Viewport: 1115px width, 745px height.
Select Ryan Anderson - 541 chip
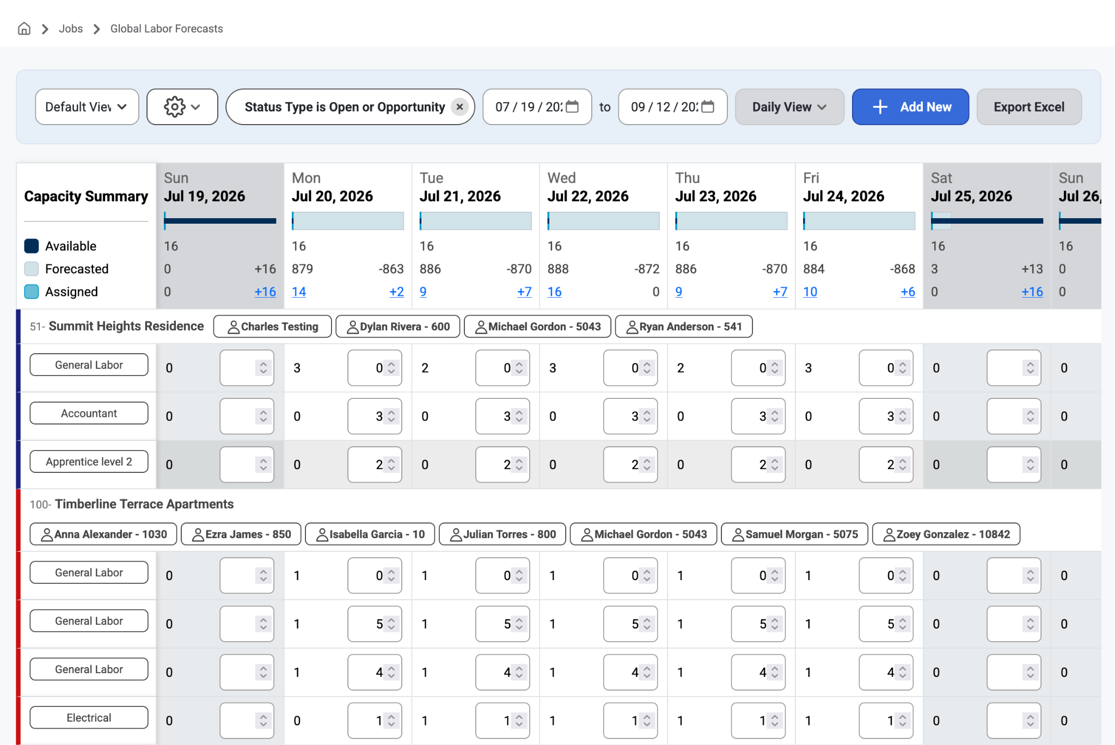(x=684, y=327)
